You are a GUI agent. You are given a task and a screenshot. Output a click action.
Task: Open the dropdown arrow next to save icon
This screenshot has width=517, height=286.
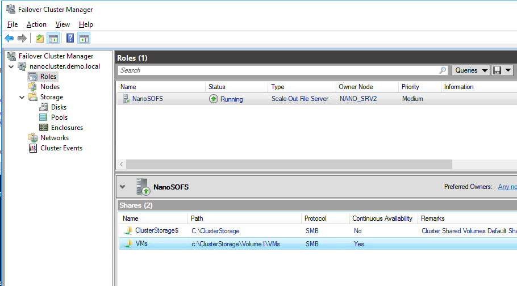point(508,70)
